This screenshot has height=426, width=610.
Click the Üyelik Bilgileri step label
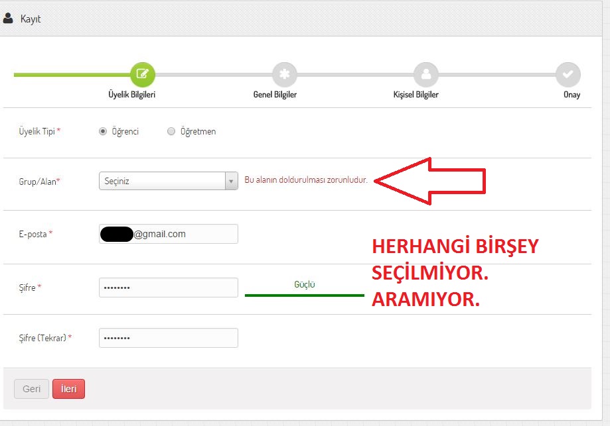131,95
